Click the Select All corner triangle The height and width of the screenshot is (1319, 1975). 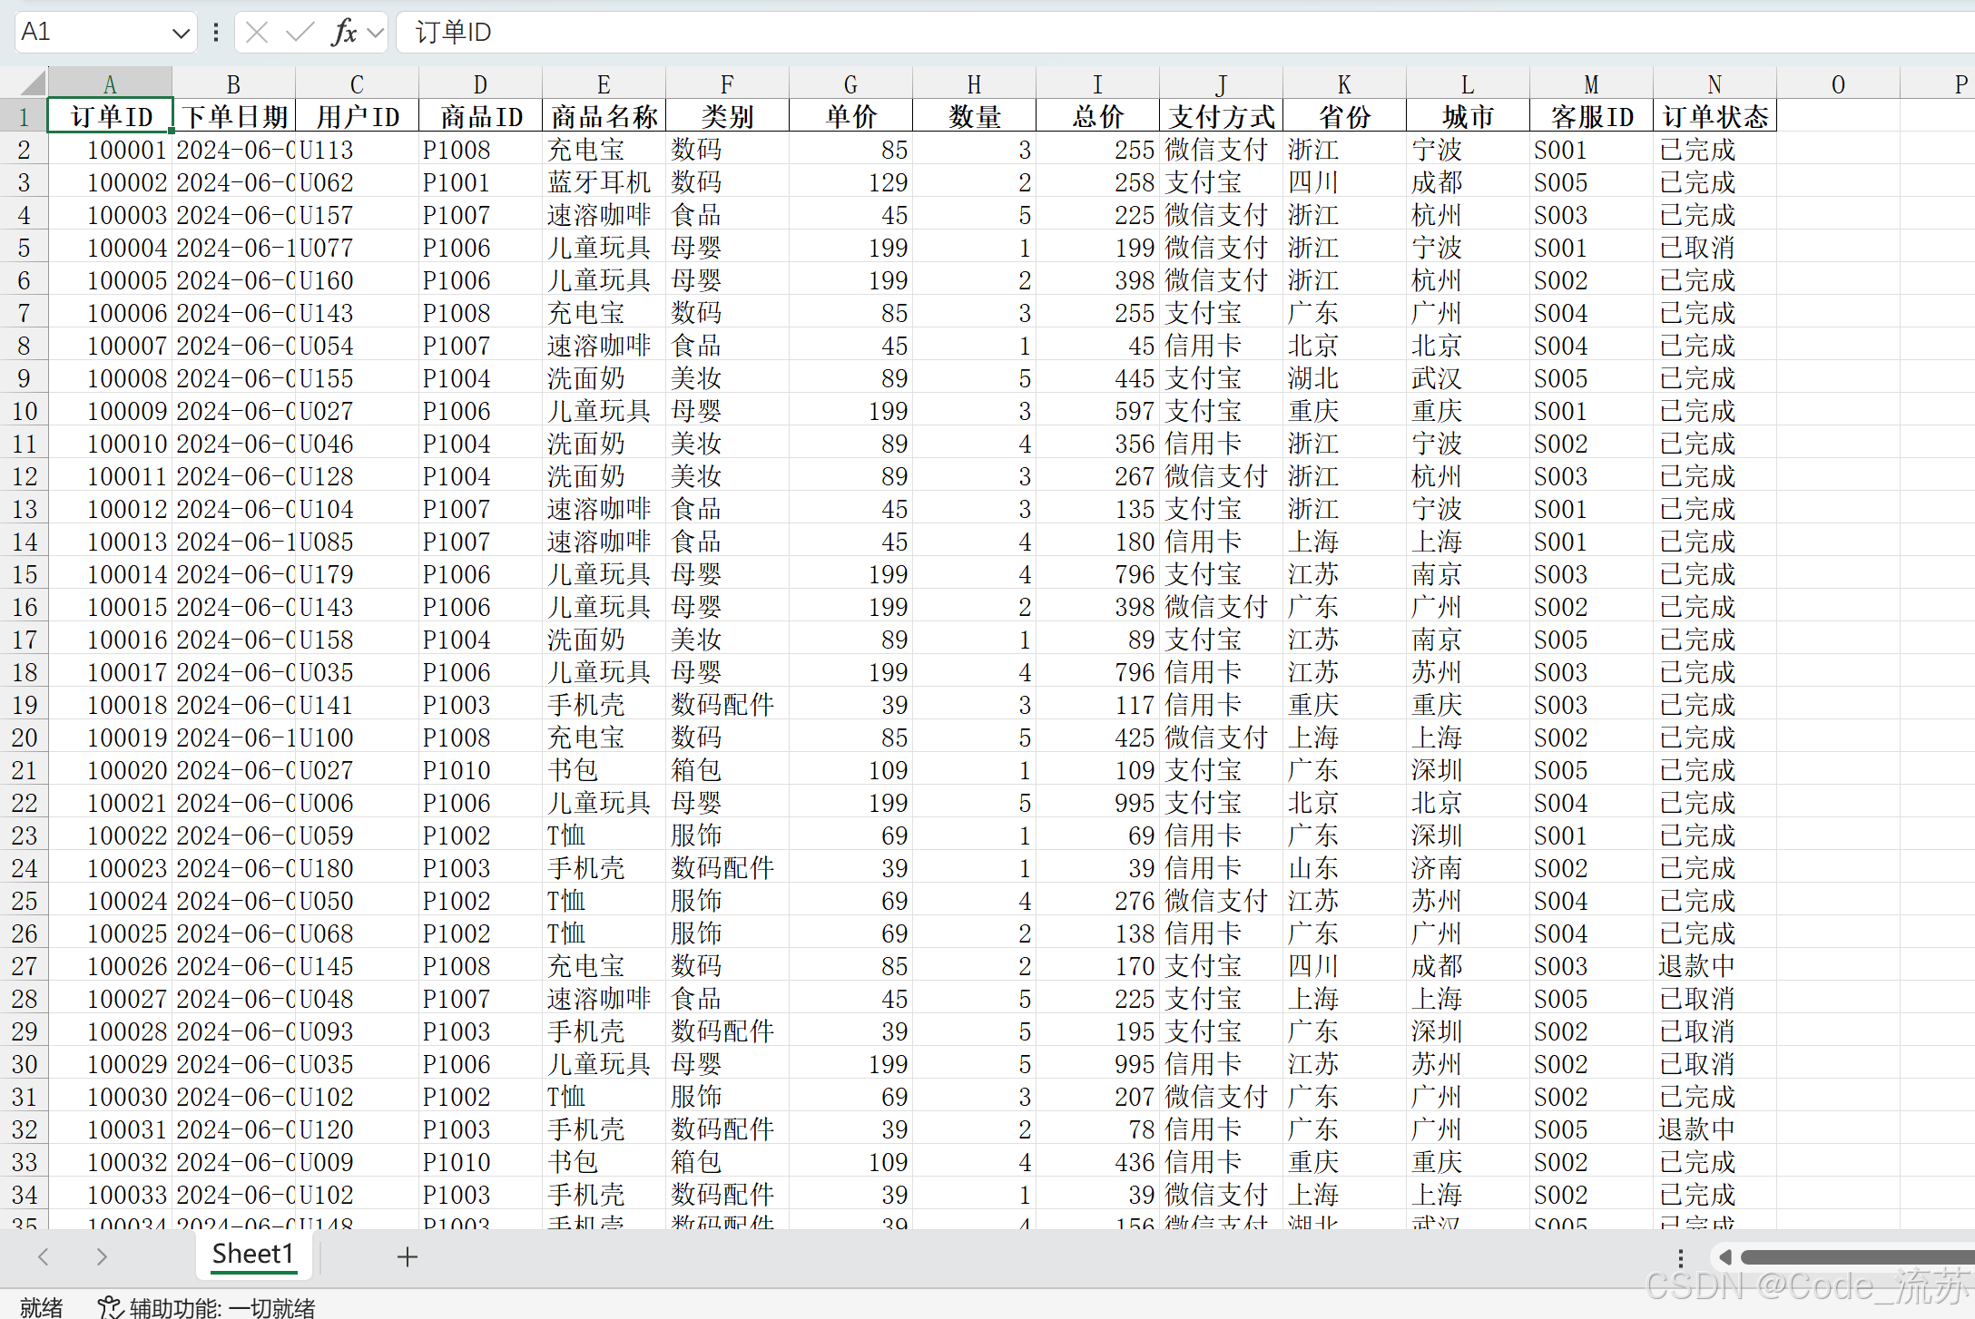34,83
